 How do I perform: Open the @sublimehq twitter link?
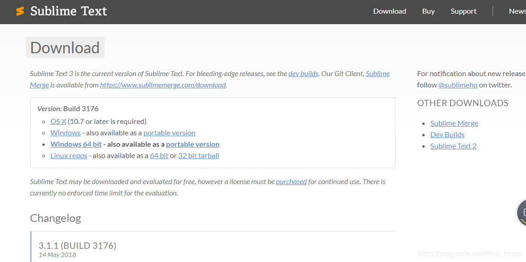point(458,85)
